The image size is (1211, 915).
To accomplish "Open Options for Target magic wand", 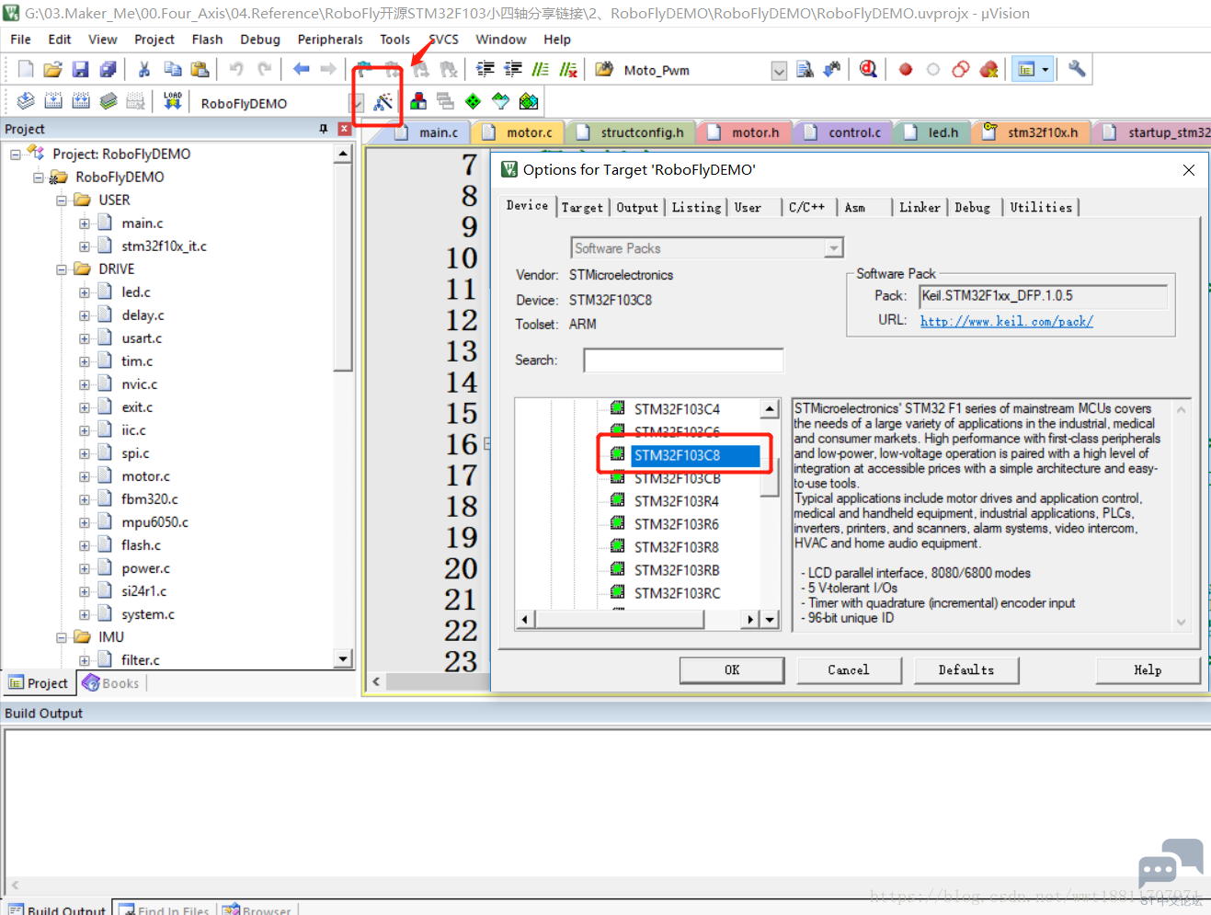I will [x=383, y=101].
